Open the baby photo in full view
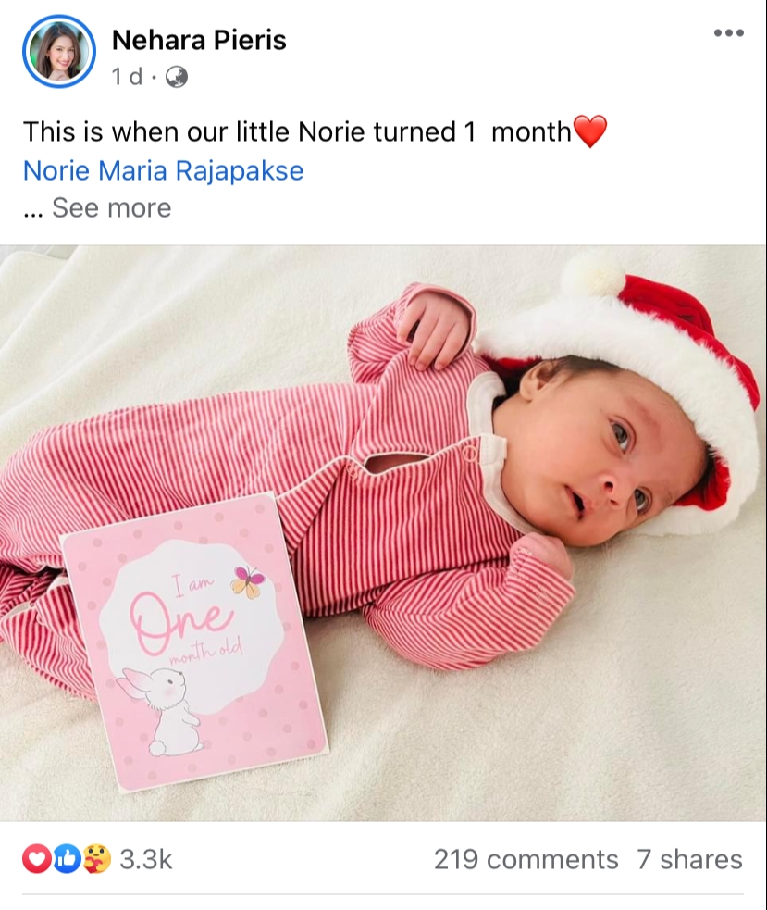Image resolution: width=767 pixels, height=910 pixels. click(x=383, y=533)
